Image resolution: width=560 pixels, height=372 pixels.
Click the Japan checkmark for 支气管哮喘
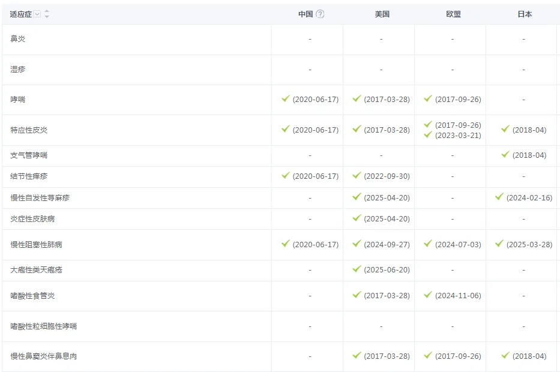click(505, 155)
